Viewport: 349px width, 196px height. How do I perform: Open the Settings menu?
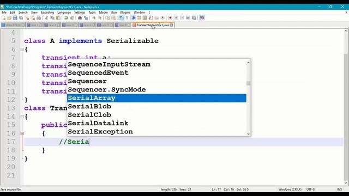[80, 13]
